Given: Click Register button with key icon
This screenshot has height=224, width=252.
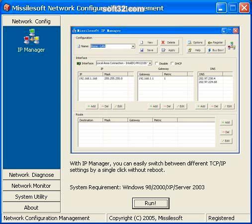Looking at the screenshot, I should [216, 43].
